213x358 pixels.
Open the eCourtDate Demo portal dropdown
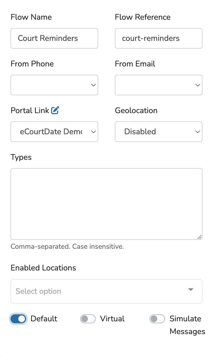pyautogui.click(x=54, y=132)
